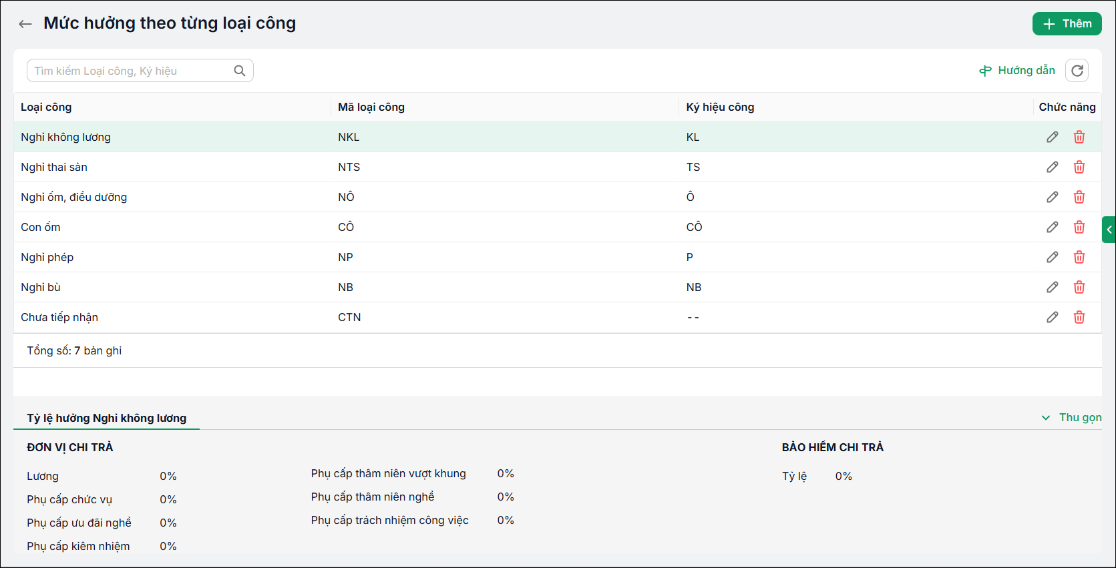1116x568 pixels.
Task: Click the ĐƠN VỊ CHI TRẢ heading
Action: pyautogui.click(x=70, y=447)
